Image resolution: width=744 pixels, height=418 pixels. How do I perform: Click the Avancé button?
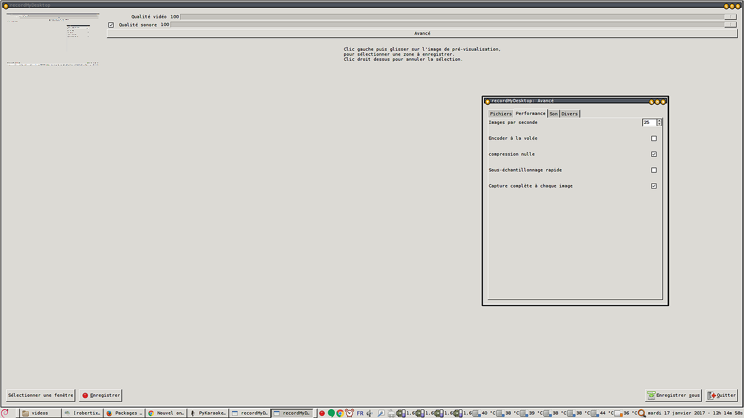(x=422, y=33)
